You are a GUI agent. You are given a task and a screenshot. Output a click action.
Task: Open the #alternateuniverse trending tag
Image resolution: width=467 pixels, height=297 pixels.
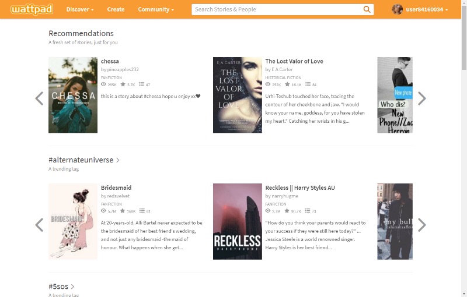point(81,160)
